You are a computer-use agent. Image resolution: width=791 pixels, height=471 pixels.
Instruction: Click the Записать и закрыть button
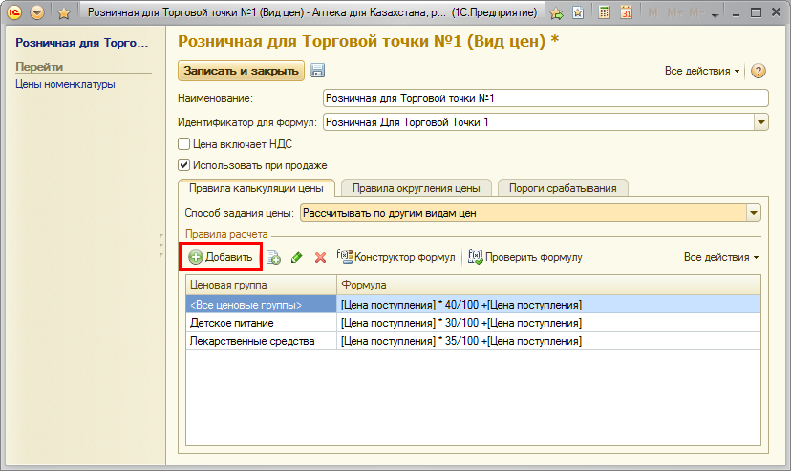(x=241, y=71)
